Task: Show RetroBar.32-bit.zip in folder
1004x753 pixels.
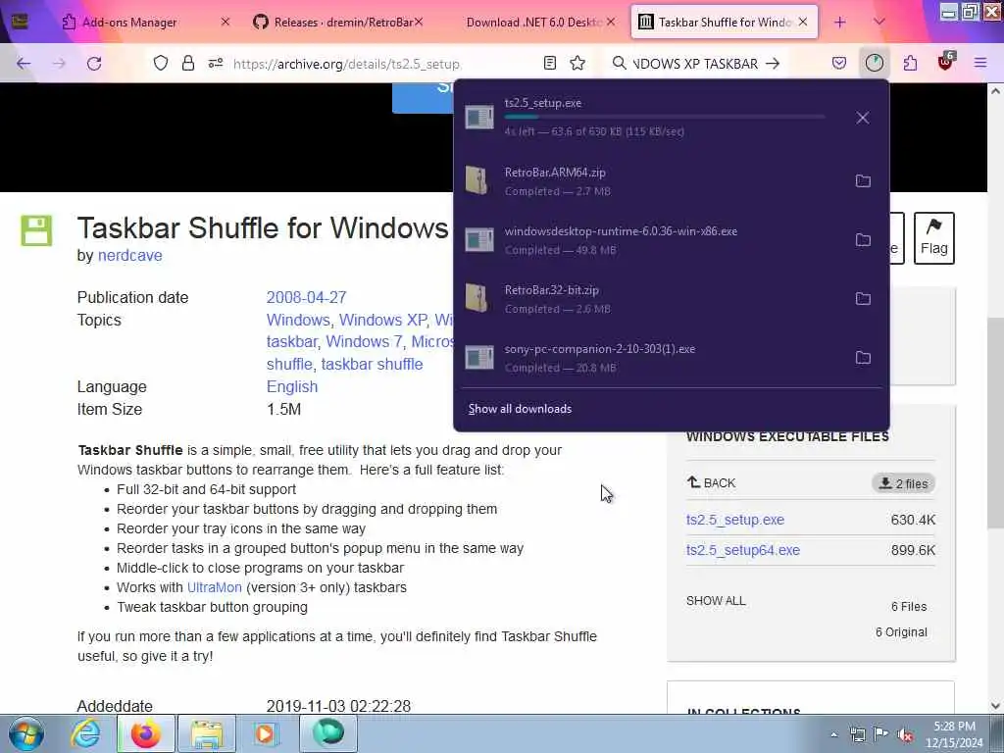Action: (863, 298)
